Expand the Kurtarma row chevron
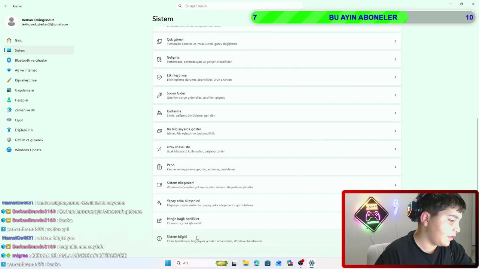 pyautogui.click(x=395, y=113)
